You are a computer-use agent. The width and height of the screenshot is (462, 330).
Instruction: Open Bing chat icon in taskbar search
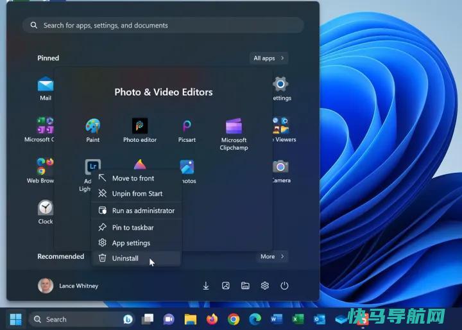click(128, 319)
